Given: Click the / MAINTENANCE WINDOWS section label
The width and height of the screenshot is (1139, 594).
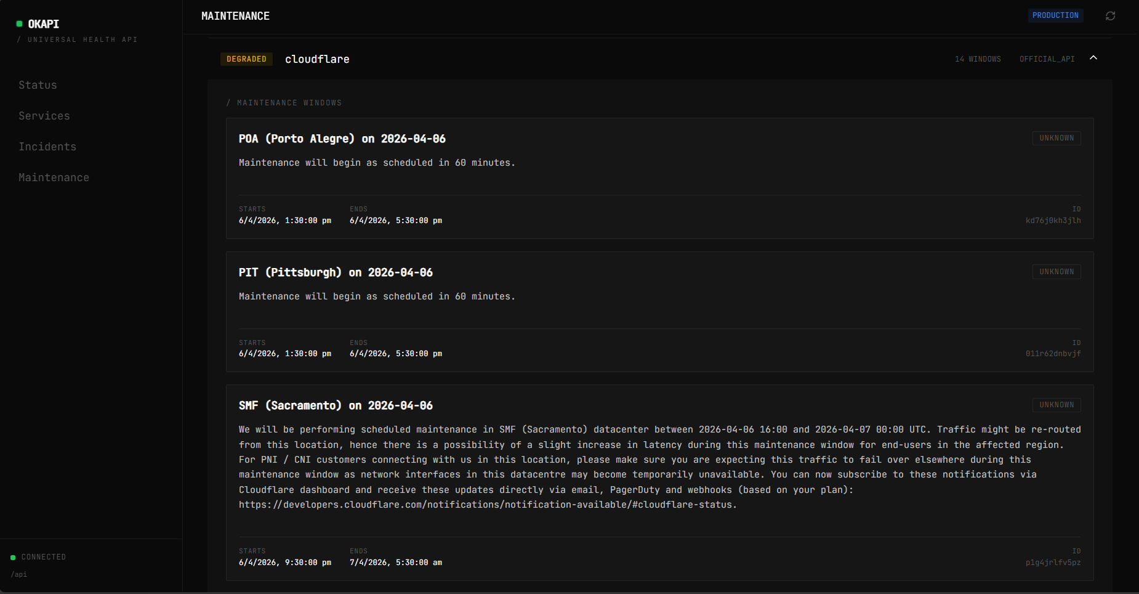Looking at the screenshot, I should (x=284, y=103).
